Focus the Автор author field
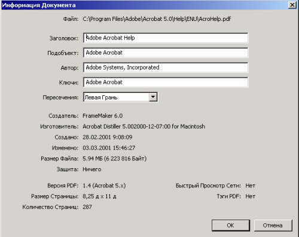This screenshot has height=237, width=299. tap(166, 68)
